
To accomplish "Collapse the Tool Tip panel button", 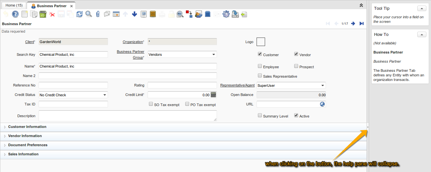I will (x=422, y=8).
